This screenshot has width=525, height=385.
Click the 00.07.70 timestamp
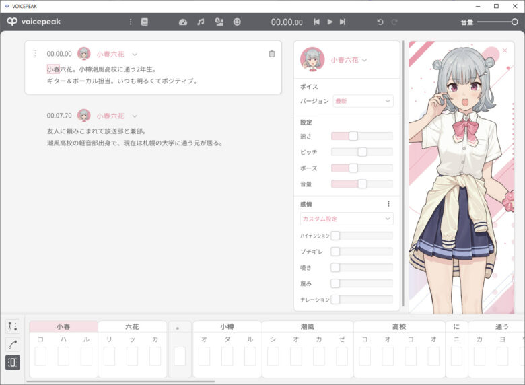coord(59,116)
